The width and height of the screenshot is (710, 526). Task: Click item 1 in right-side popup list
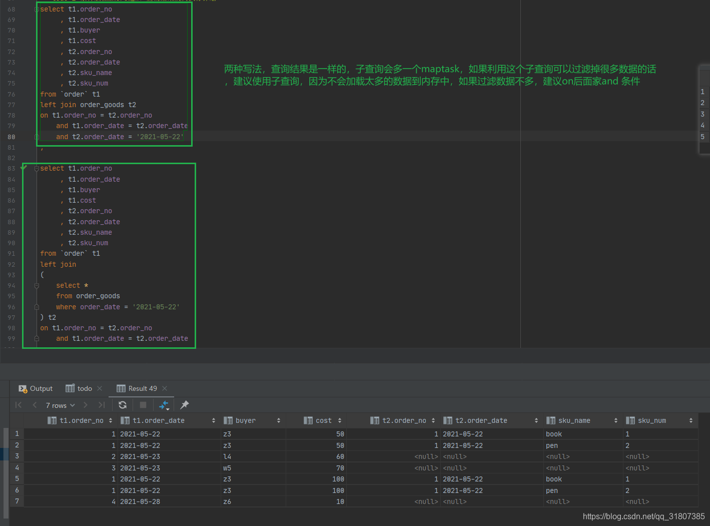(702, 92)
